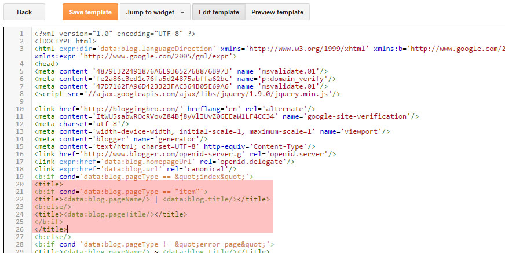Click the b:else tag on line 23

[x=53, y=207]
